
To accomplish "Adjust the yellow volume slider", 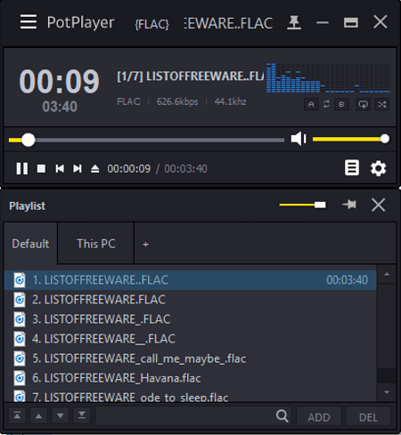I will pyautogui.click(x=351, y=139).
